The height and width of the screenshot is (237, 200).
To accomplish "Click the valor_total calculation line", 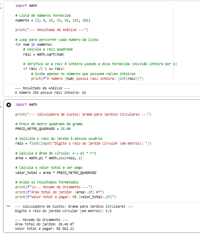I will pos(56,173).
